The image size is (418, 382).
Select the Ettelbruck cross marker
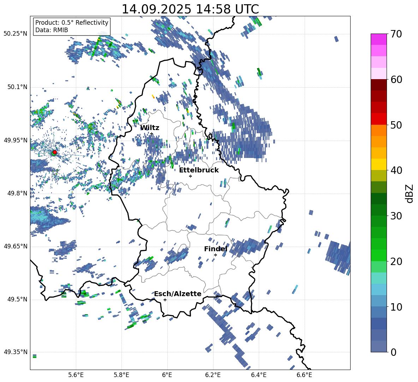[x=190, y=176]
